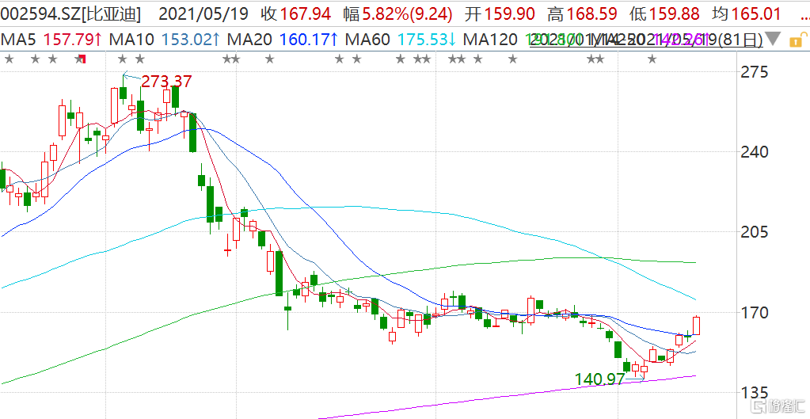Click the MA120 indicator label
Screen dimensions: 810x419
491,40
